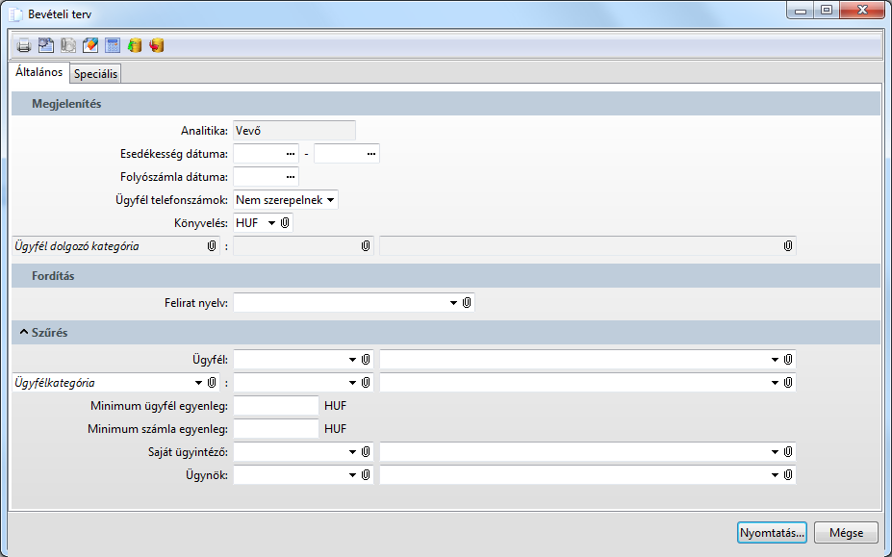The height and width of the screenshot is (557, 892).
Task: Open date picker for Esedékesség dátuma end
Action: pyautogui.click(x=370, y=154)
